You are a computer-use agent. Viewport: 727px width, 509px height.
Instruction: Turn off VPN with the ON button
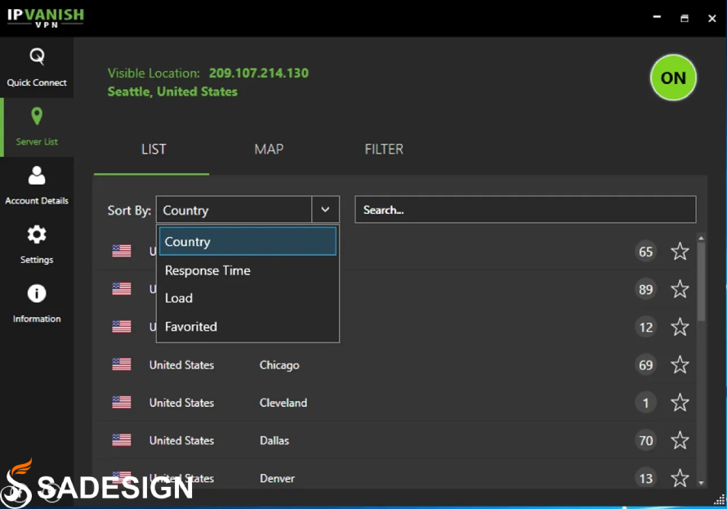(673, 78)
